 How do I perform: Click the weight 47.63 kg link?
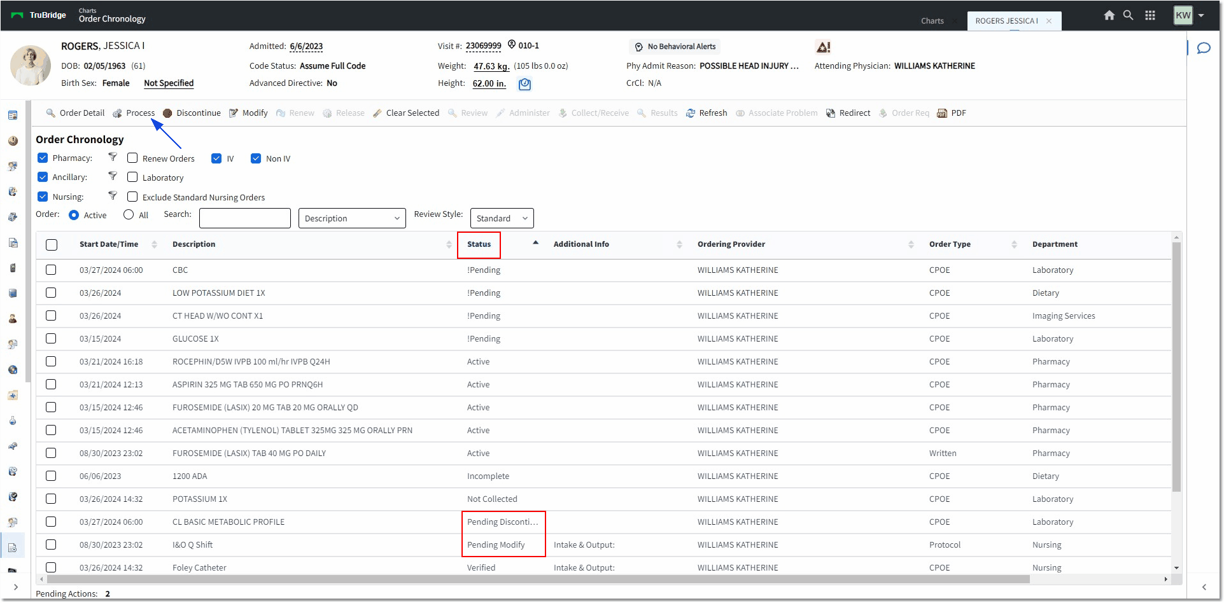tap(491, 66)
